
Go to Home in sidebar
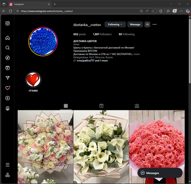8,38
